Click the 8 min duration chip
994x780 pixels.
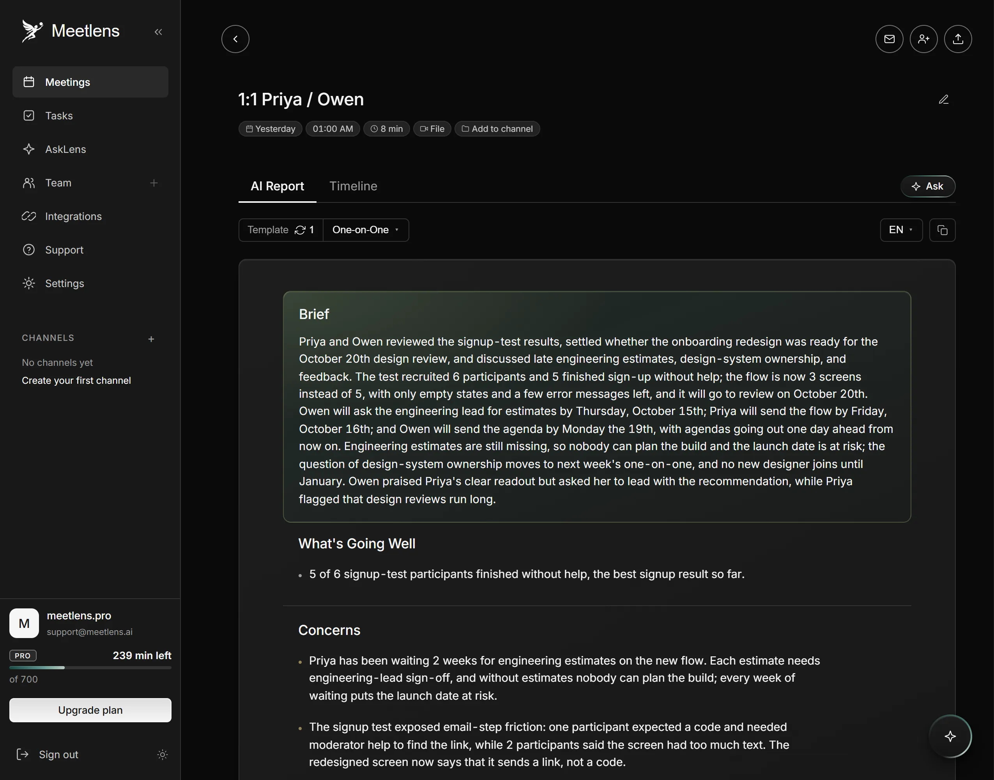pyautogui.click(x=386, y=129)
